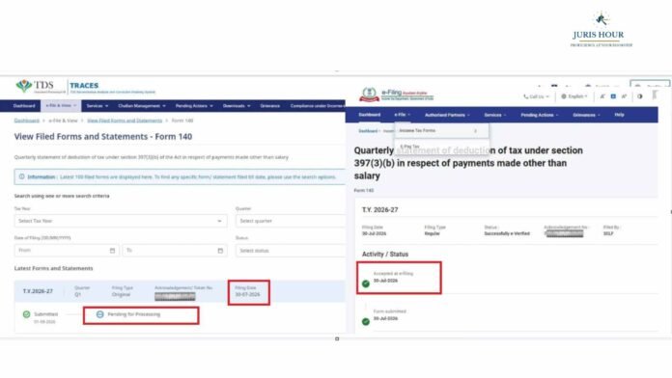Click Filing Date 30-07-2026 value
The image size is (672, 378).
tap(247, 294)
